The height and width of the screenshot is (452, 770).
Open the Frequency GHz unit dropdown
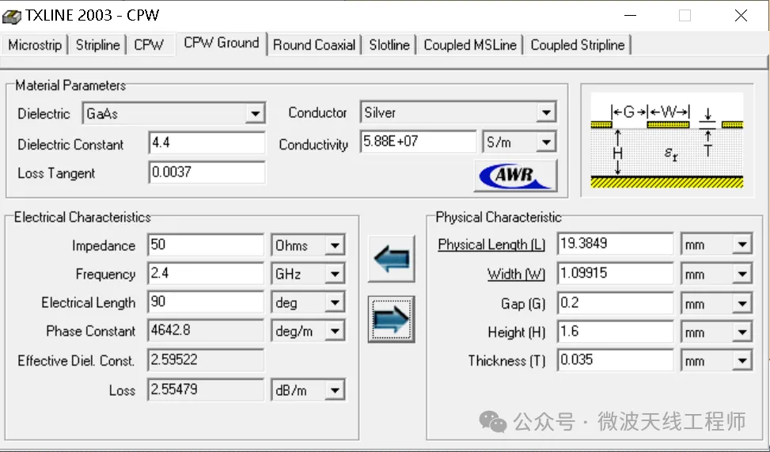335,274
